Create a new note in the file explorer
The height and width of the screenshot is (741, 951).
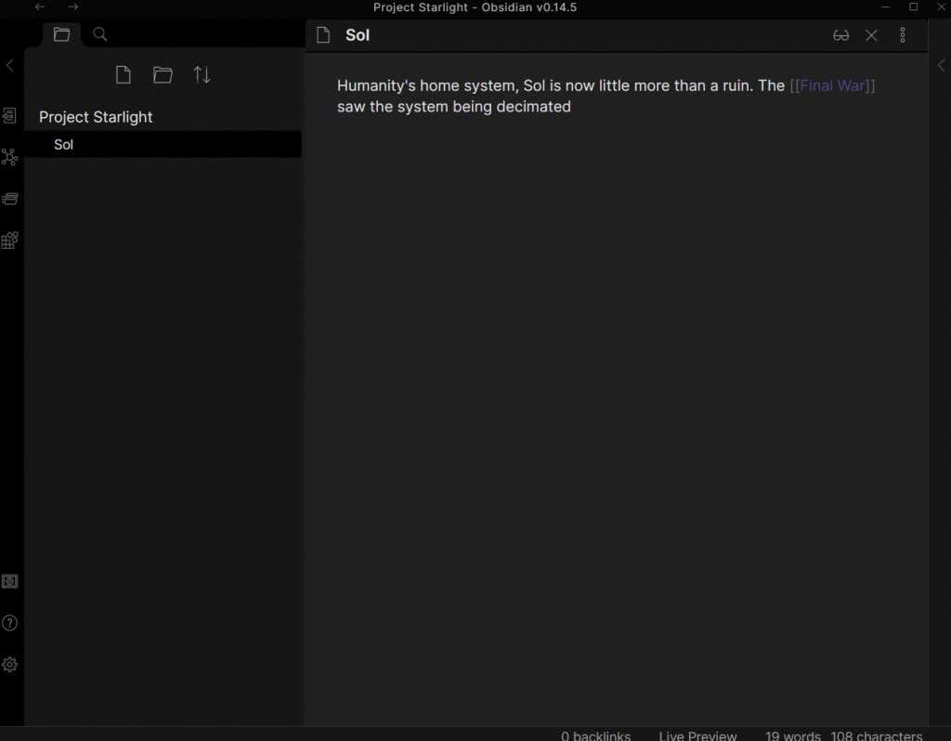123,75
